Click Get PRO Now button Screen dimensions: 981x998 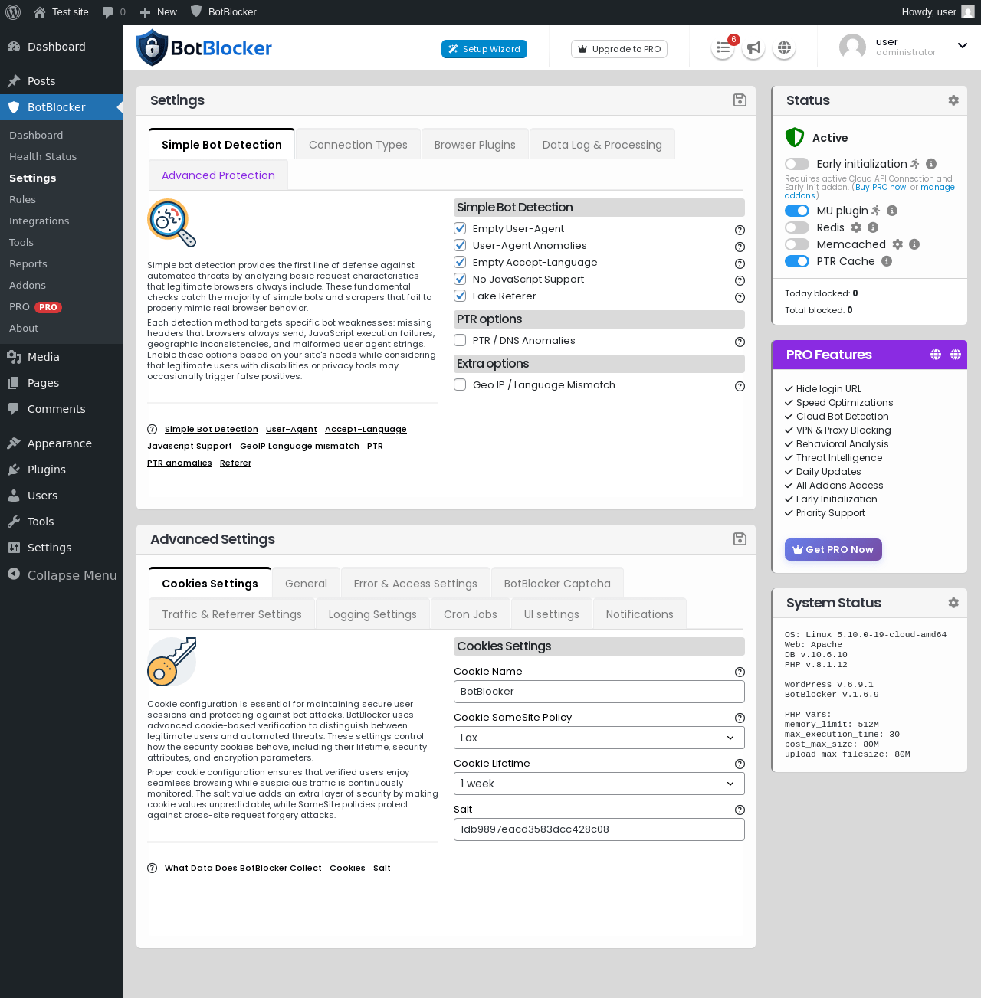coord(833,549)
